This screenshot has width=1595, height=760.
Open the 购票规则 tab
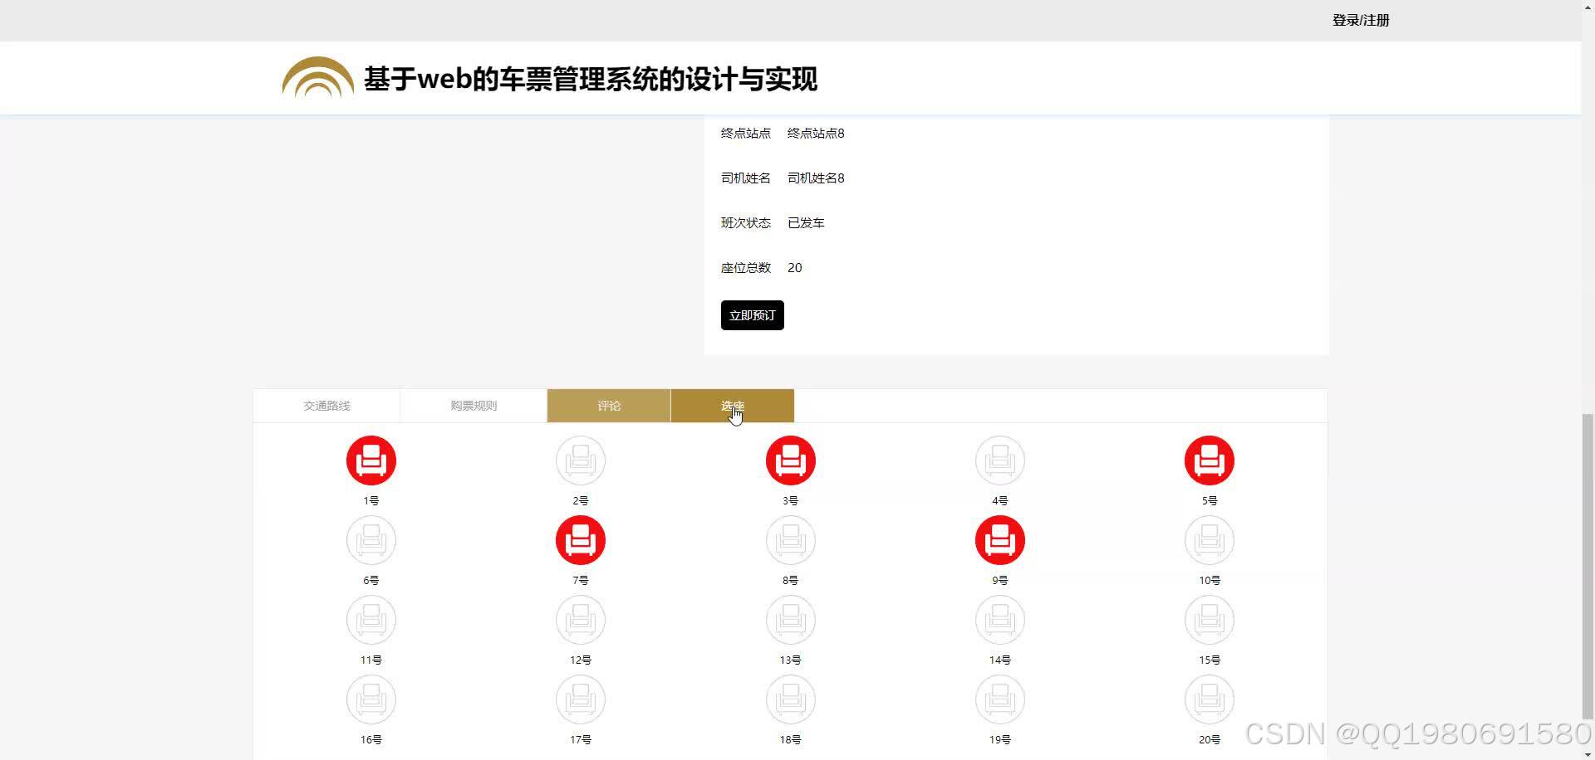[473, 406]
